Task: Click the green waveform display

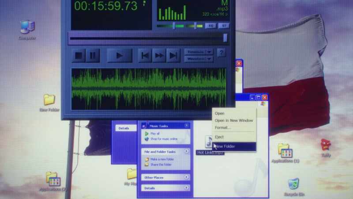Action: pos(149,89)
